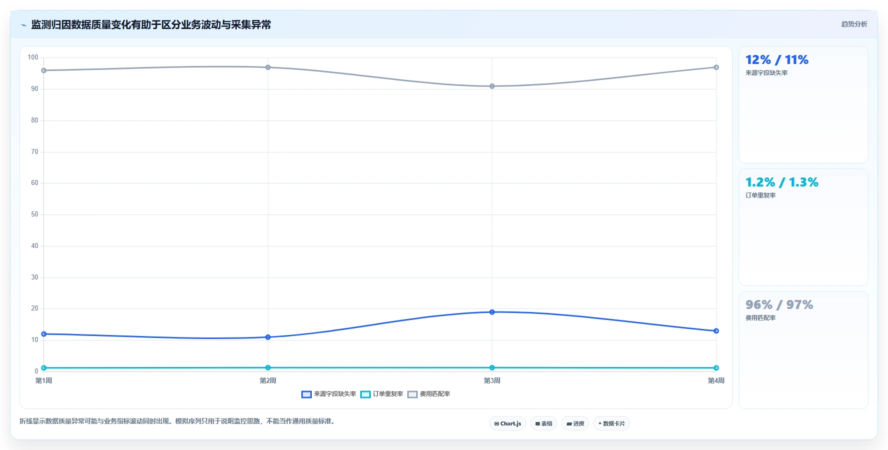Screen dimensions: 888x450
Task: Select the 订单重复率 point at 第3周
Action: (492, 367)
